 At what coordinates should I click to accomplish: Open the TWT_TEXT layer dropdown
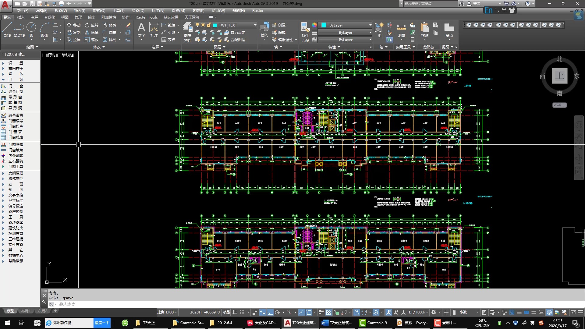[x=255, y=25]
